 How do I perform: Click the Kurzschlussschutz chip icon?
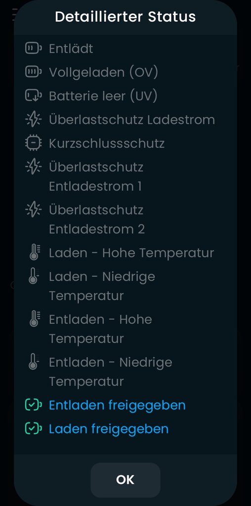(34, 143)
